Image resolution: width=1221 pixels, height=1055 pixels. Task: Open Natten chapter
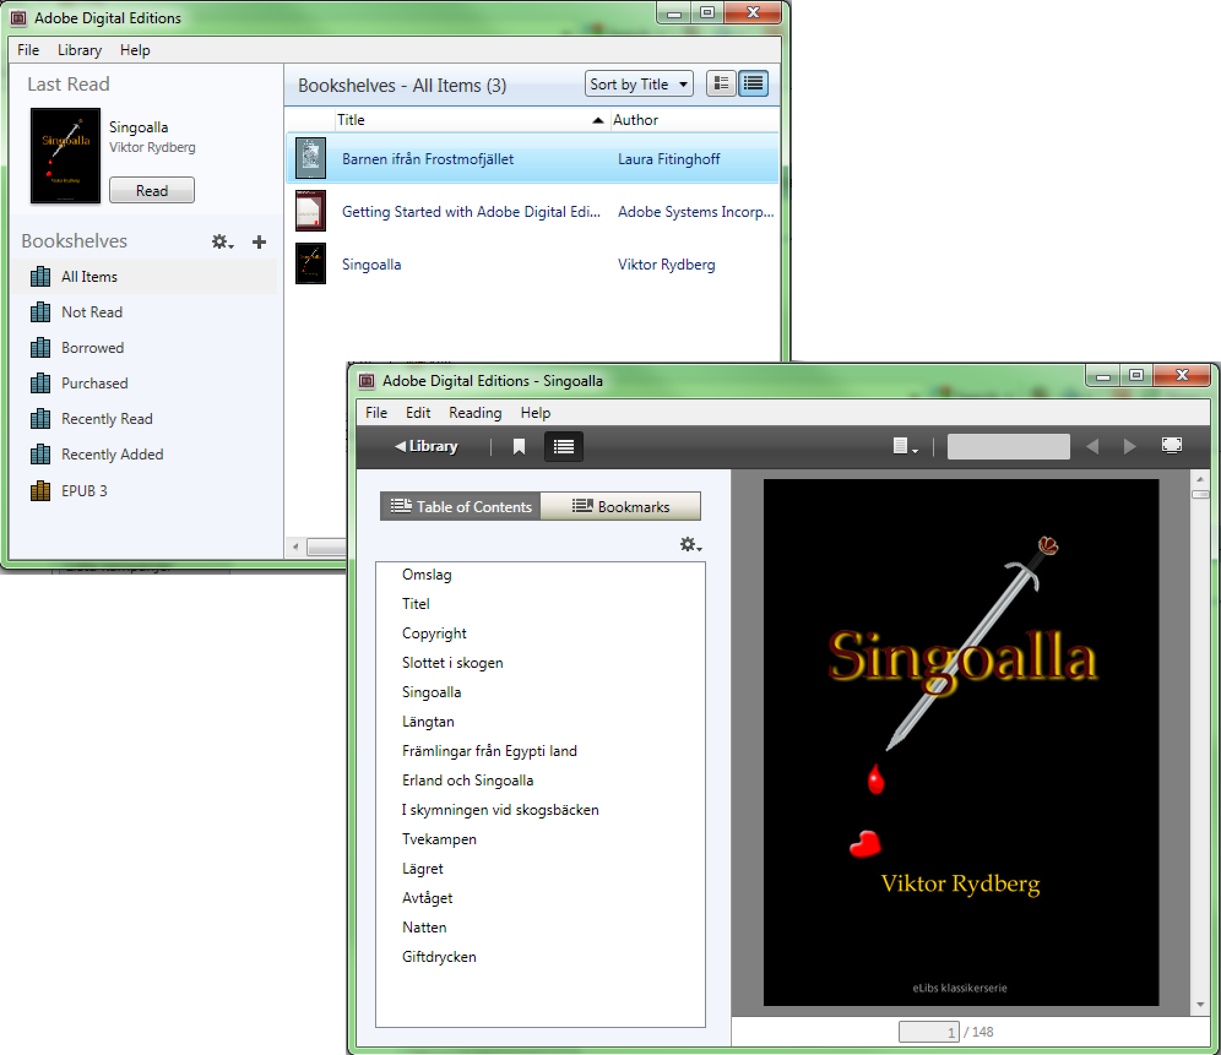click(424, 928)
